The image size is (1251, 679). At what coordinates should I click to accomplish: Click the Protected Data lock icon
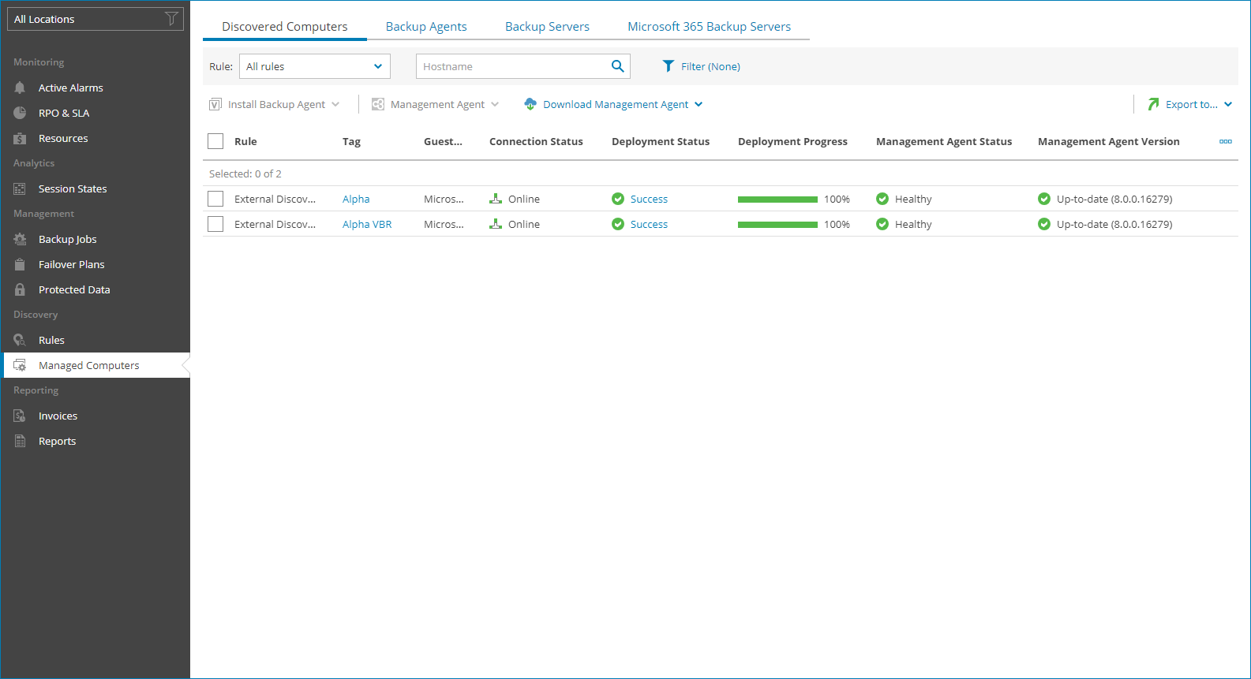point(20,289)
